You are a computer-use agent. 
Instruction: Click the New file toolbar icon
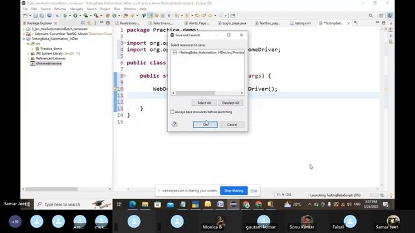coord(25,16)
